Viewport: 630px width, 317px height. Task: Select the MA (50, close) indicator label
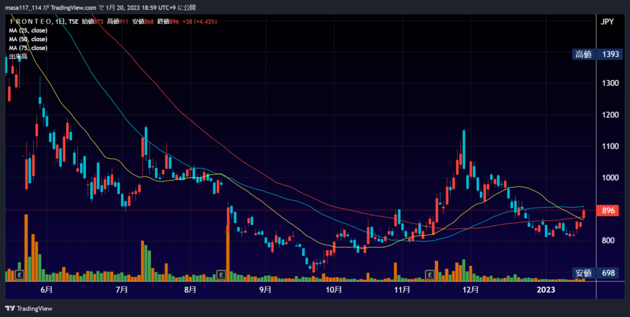pyautogui.click(x=28, y=39)
